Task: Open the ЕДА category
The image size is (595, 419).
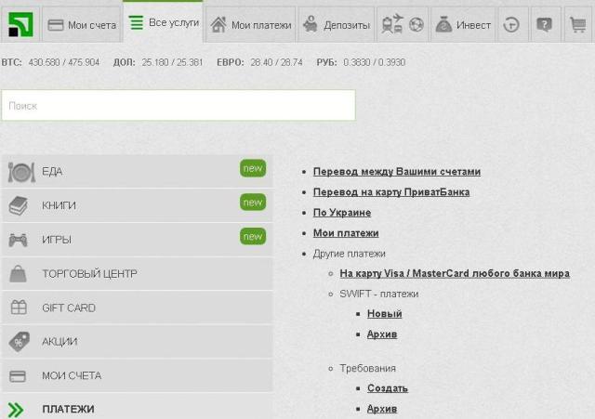Action: pyautogui.click(x=138, y=171)
